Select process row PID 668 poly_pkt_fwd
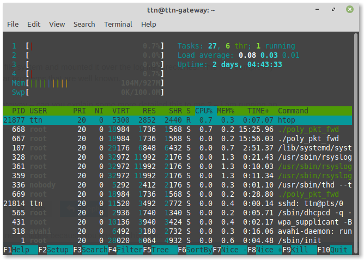 pyautogui.click(x=178, y=129)
